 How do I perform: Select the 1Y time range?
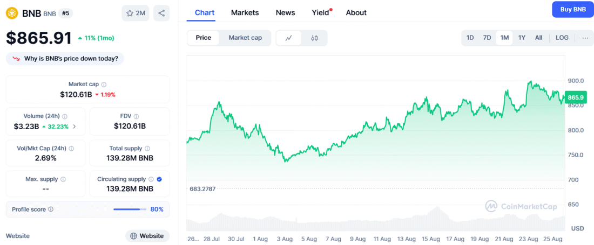coord(522,38)
